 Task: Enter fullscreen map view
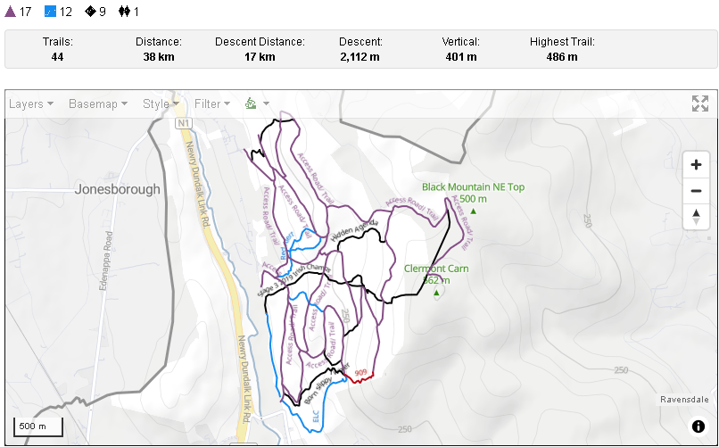[700, 103]
